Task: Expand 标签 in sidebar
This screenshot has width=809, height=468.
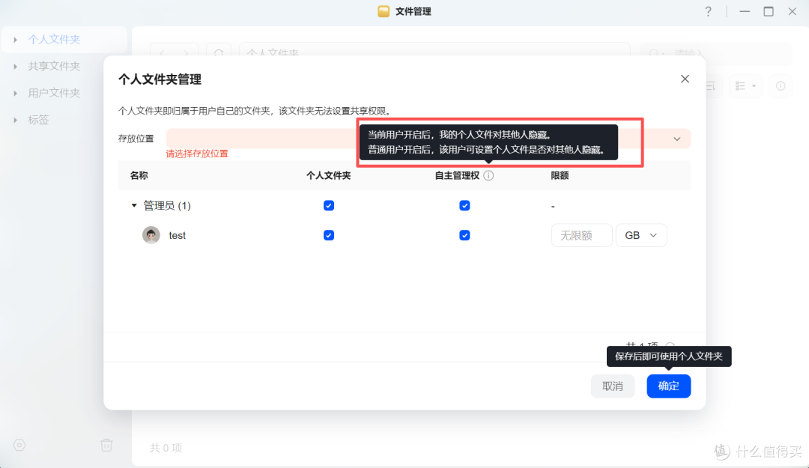Action: [16, 120]
